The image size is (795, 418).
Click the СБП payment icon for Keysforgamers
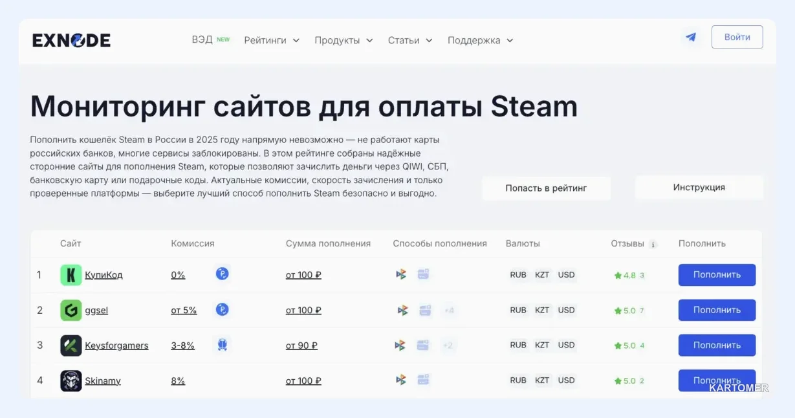(x=400, y=346)
